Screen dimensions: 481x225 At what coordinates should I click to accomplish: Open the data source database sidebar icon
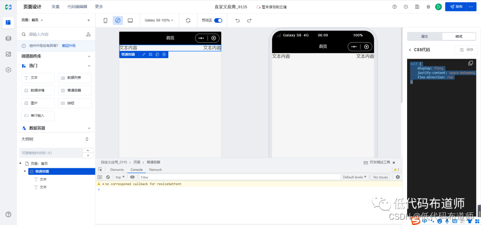8,39
